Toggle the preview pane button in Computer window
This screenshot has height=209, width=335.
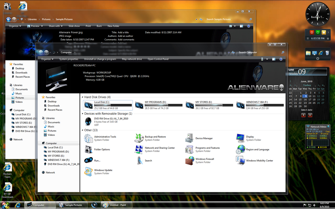[x=274, y=59]
